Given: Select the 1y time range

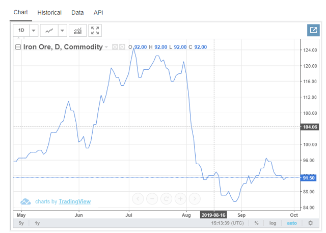Looking at the screenshot, I should pyautogui.click(x=37, y=223).
